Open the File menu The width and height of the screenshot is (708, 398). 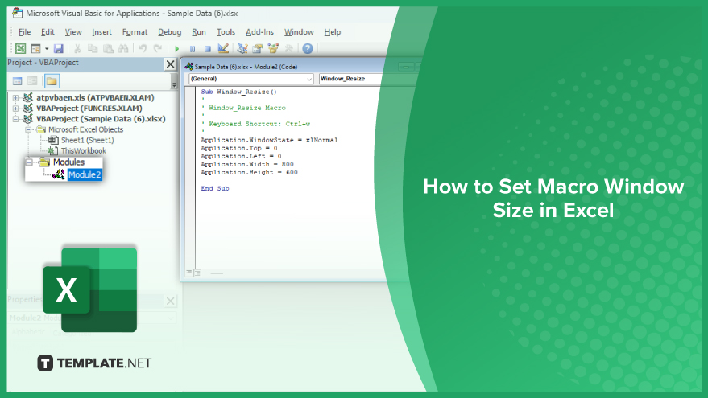click(24, 32)
